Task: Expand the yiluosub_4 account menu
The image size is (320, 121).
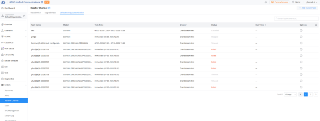Action: point(312,2)
